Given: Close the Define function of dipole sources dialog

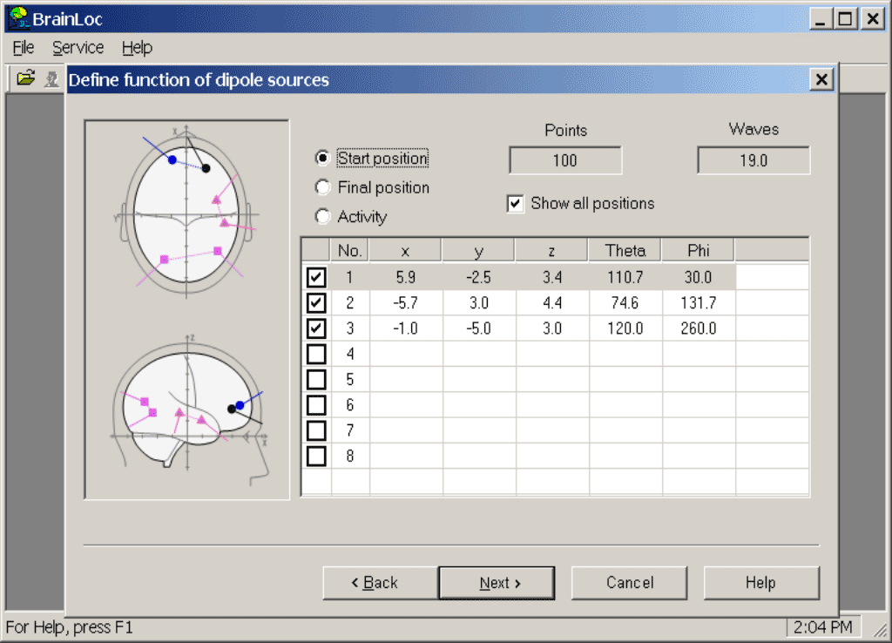Looking at the screenshot, I should click(821, 79).
